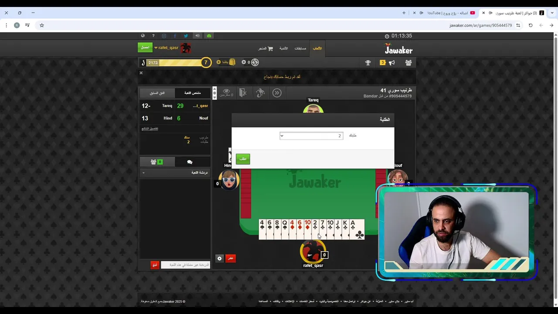
Task: Click the red leave game button
Action: tap(230, 258)
